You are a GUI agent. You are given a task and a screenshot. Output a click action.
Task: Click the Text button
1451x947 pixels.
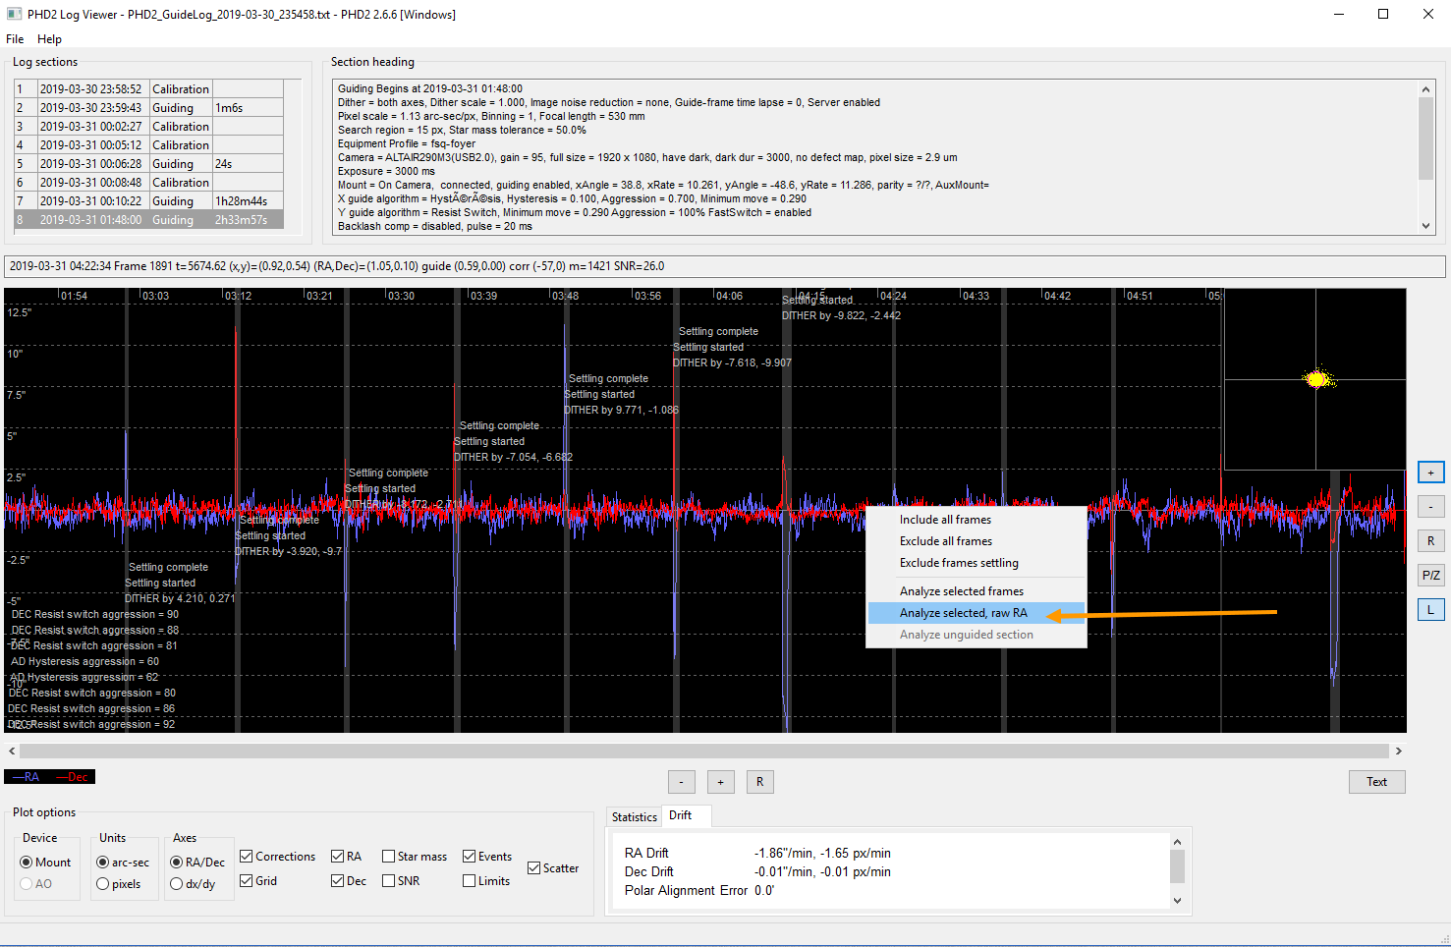pyautogui.click(x=1377, y=782)
